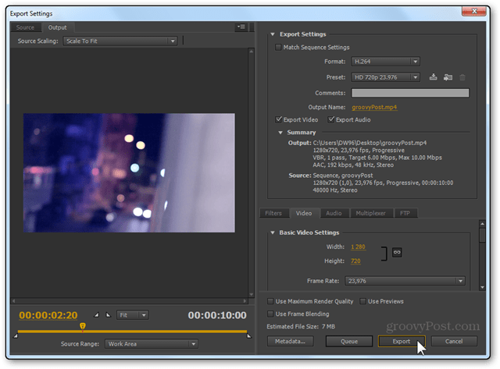The height and width of the screenshot is (369, 500).
Task: Click the orange work area timeline bar
Action: click(x=132, y=332)
